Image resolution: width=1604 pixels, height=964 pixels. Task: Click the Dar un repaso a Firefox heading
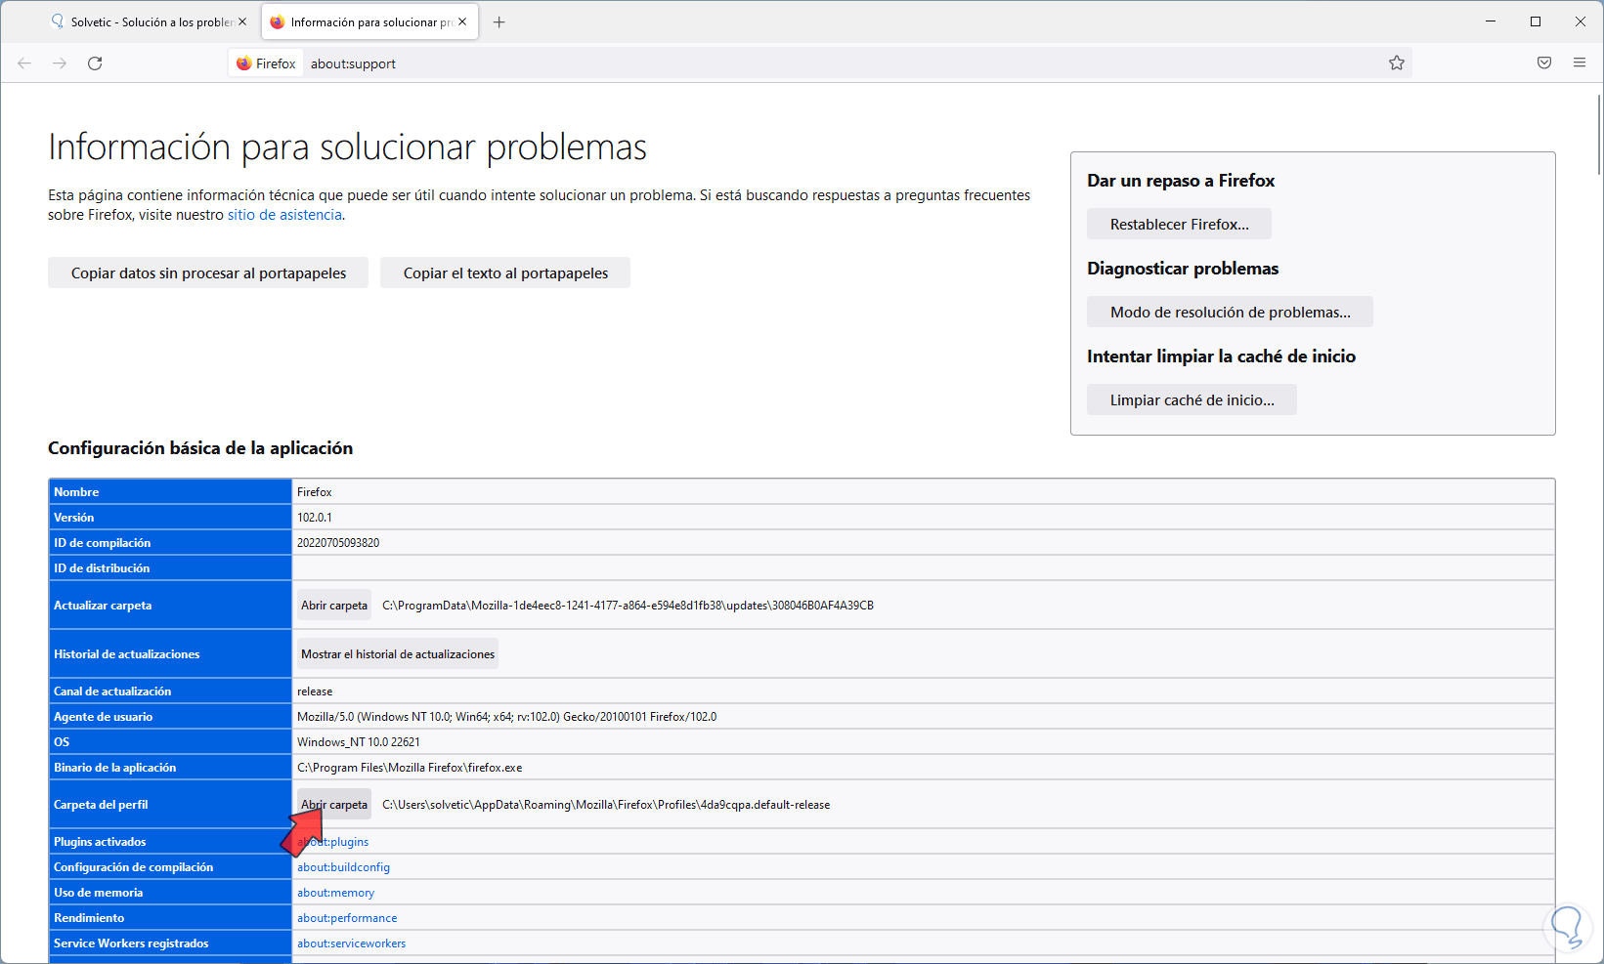coord(1181,181)
